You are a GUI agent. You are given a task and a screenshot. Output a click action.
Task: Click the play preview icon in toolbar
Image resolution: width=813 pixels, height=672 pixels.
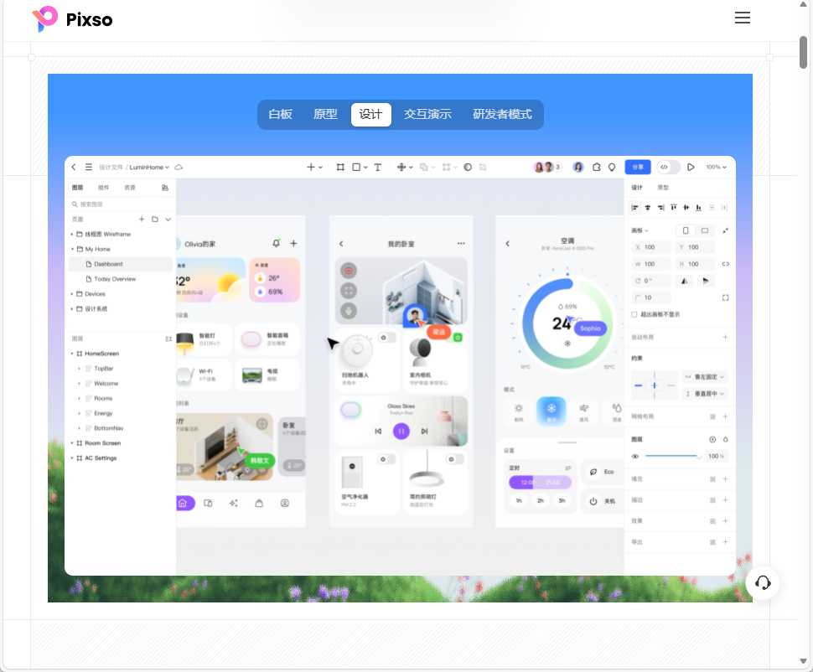(691, 168)
